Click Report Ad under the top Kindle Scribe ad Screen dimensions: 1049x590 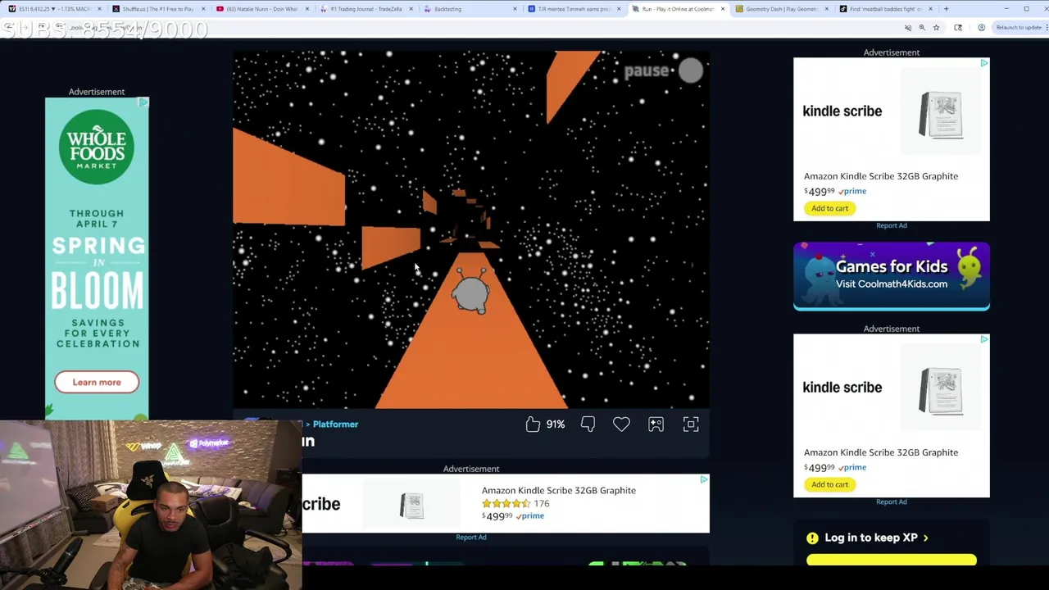tap(892, 225)
